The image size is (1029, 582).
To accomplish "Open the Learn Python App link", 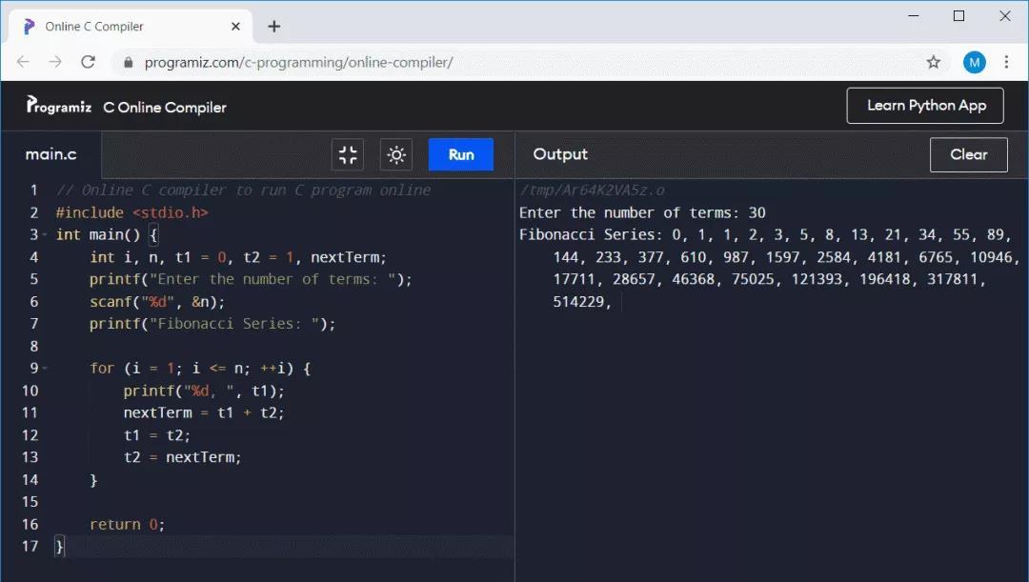I will coord(925,106).
